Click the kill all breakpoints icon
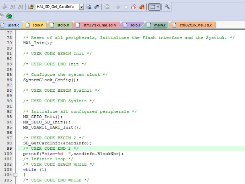The image size is (245, 184). (142, 7)
